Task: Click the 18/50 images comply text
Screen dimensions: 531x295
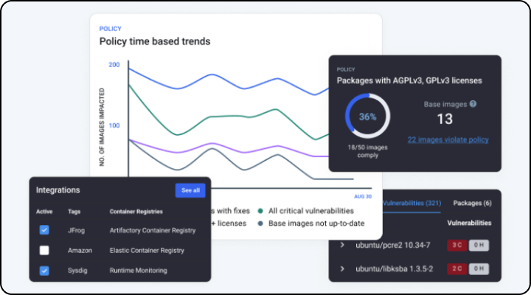Action: pyautogui.click(x=368, y=151)
